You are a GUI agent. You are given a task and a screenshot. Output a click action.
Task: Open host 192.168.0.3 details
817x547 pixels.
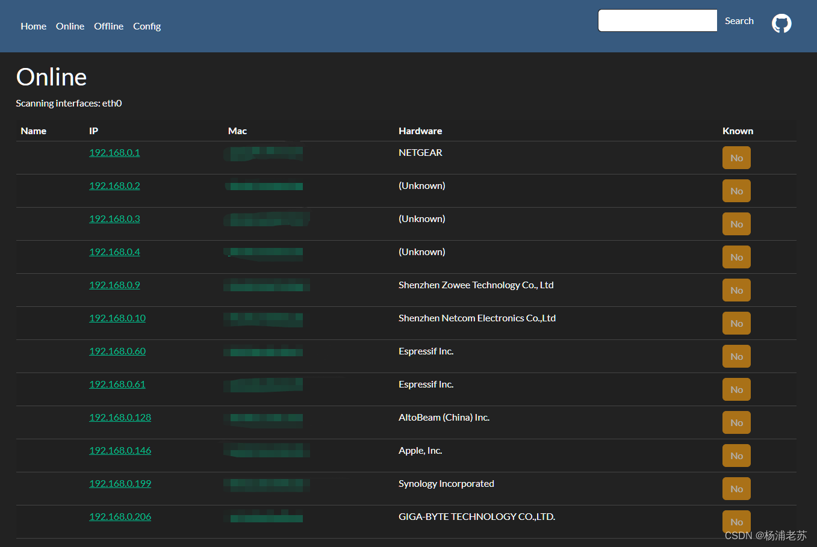[114, 218]
